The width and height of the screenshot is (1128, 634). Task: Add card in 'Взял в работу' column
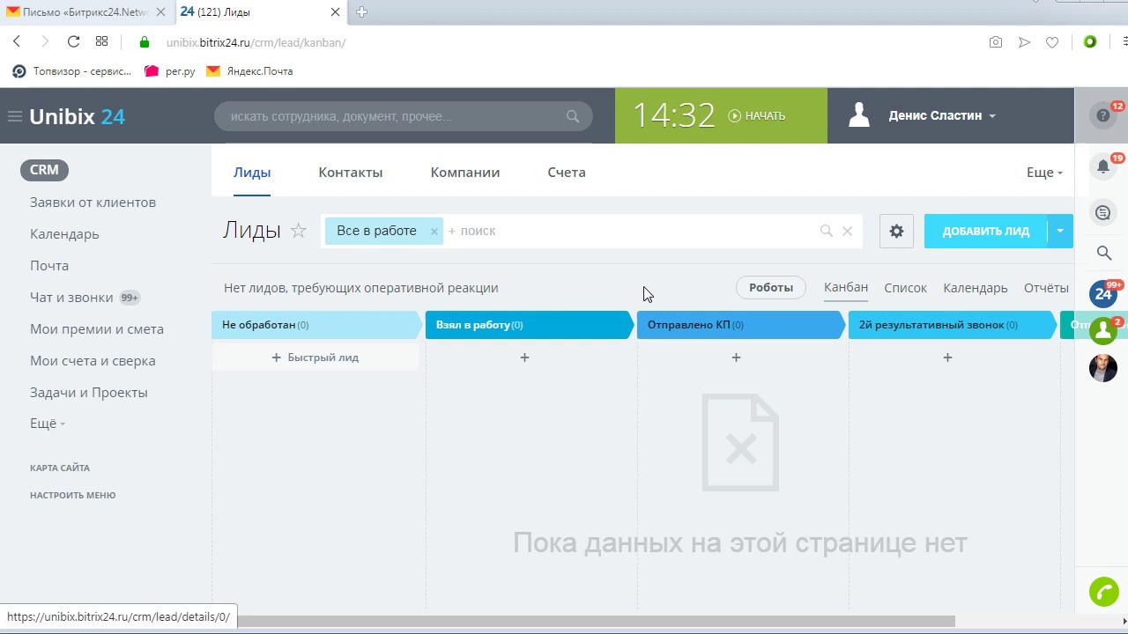(524, 358)
